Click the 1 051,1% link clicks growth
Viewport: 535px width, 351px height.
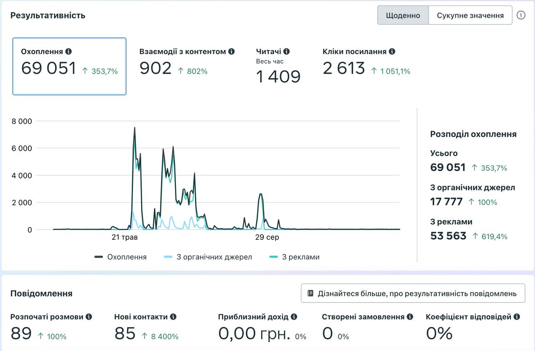click(x=395, y=72)
